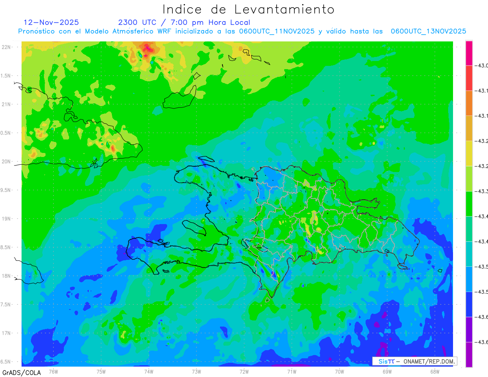Viewport: 488px width, 377px height.
Task: Click the "1.5N" latitude label
Action: click(x=6, y=76)
